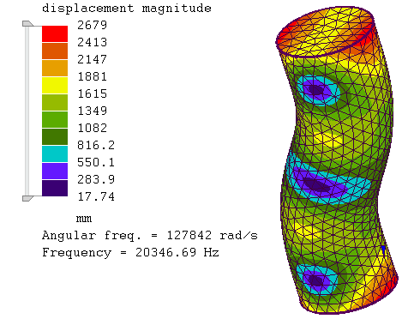The image size is (414, 331).
Task: Click the violet 550.1 legend swatch
Action: point(55,171)
